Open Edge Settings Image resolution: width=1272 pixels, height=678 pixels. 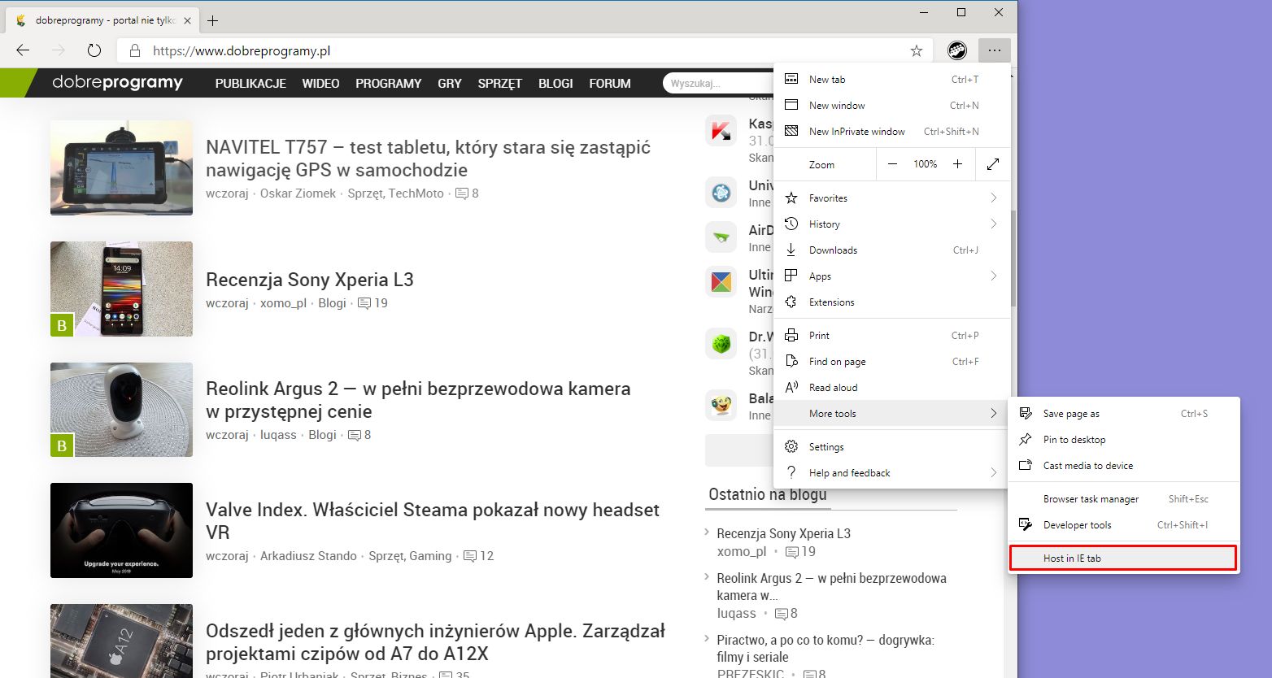[825, 446]
